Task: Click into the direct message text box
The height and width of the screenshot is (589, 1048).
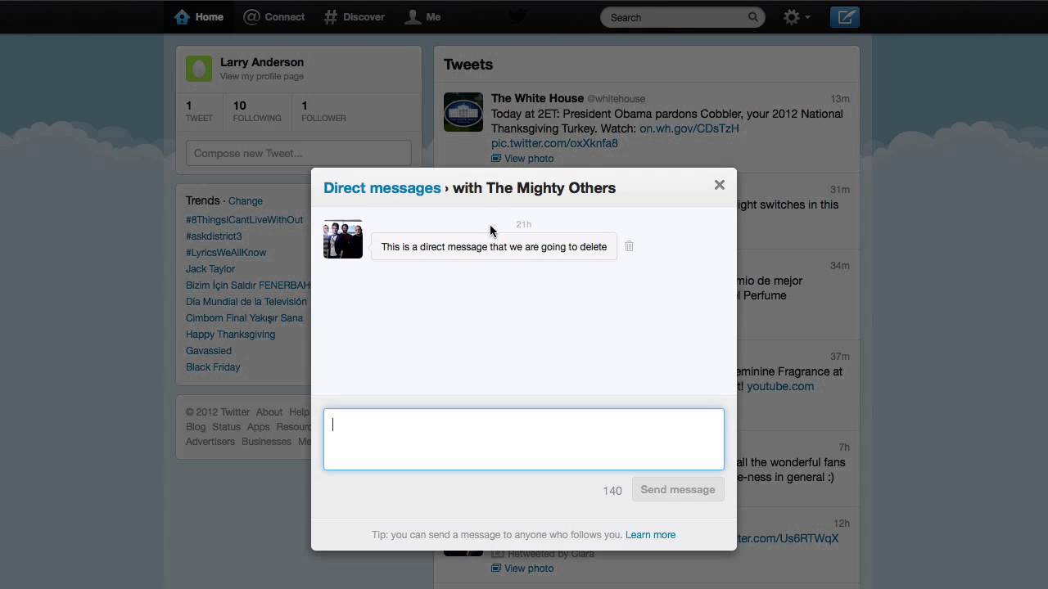Action: coord(524,439)
